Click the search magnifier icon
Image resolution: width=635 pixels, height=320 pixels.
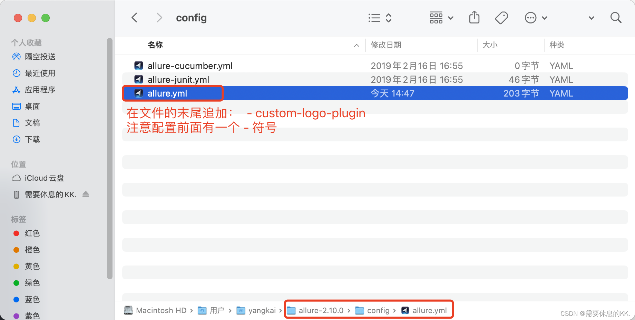tap(616, 18)
